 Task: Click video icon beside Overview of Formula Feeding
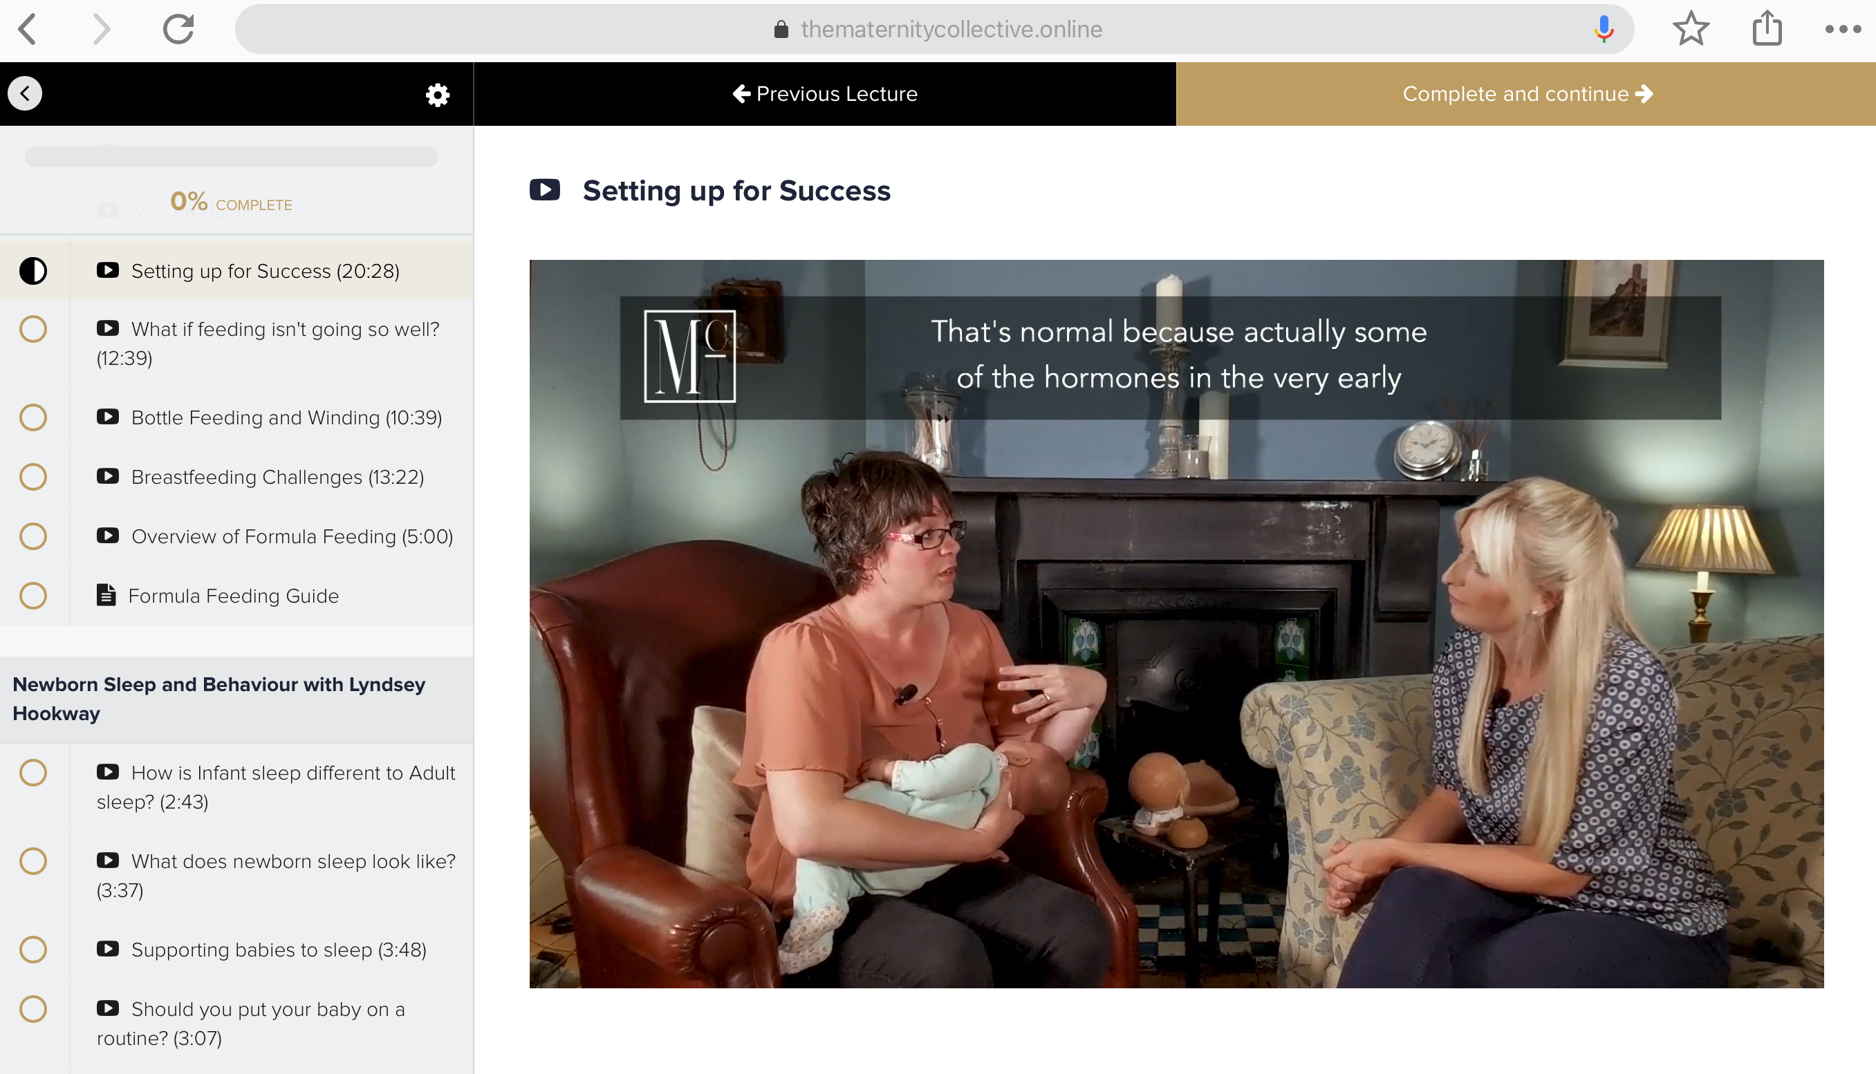point(108,536)
